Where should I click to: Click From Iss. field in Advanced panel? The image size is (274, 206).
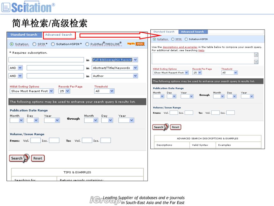tap(189, 113)
